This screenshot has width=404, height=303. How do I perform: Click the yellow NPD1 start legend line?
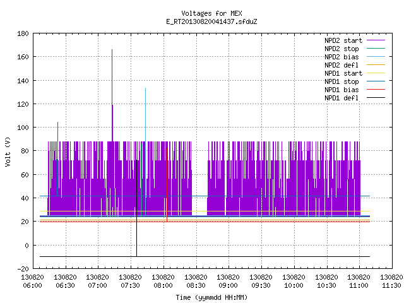point(376,73)
